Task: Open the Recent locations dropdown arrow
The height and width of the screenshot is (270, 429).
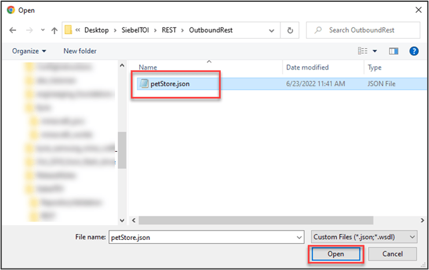Action: pos(43,30)
